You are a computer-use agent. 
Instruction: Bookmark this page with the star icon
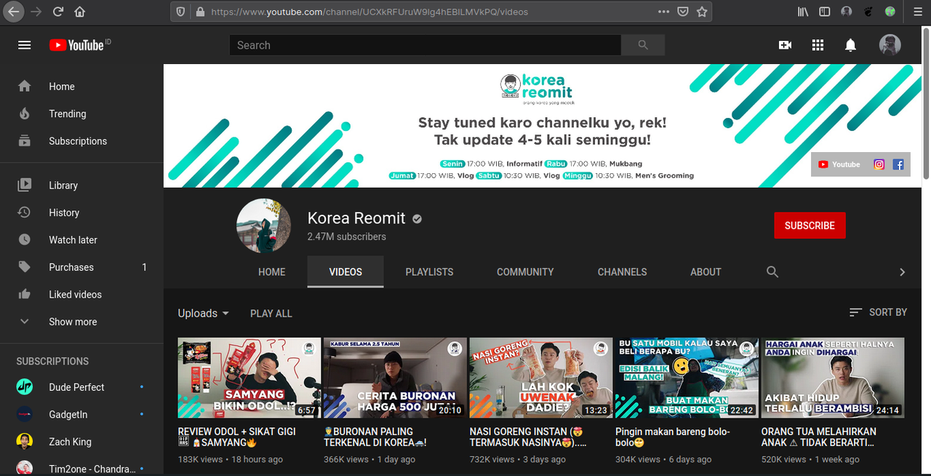pyautogui.click(x=702, y=12)
